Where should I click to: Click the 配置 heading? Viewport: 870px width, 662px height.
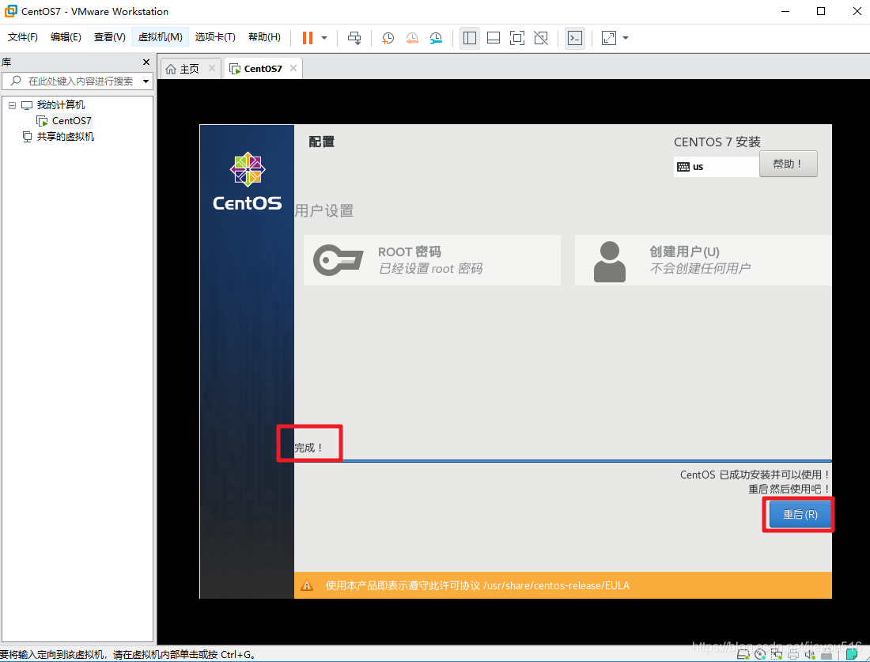click(x=322, y=142)
